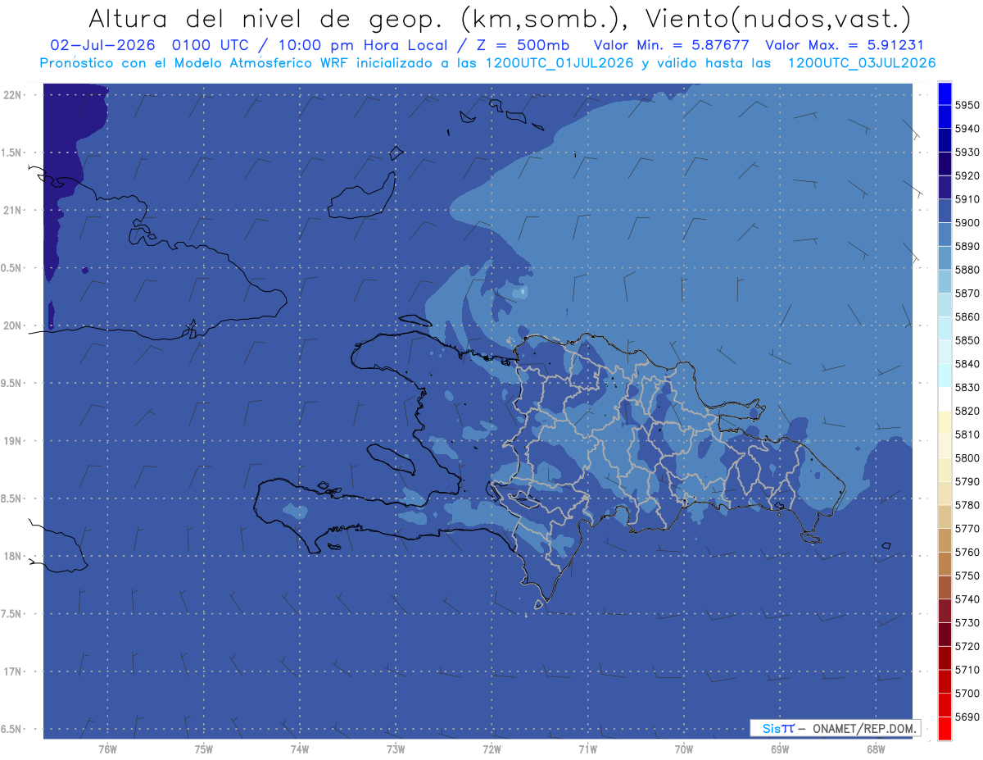The height and width of the screenshot is (760, 983).
Task: Click the brown swatch between 5750 and 5760
Action: [944, 563]
